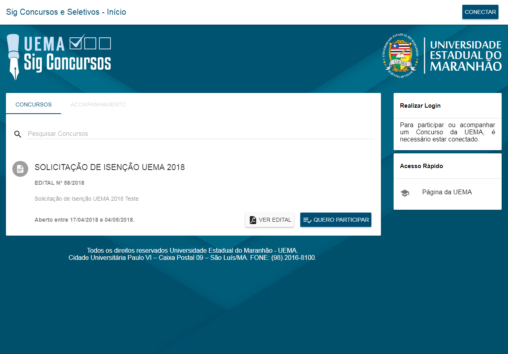Click the EDITAL Nº 58/2018 text
The width and height of the screenshot is (508, 354).
pyautogui.click(x=59, y=183)
